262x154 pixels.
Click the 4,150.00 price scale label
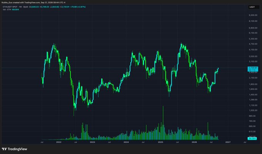click(x=253, y=50)
